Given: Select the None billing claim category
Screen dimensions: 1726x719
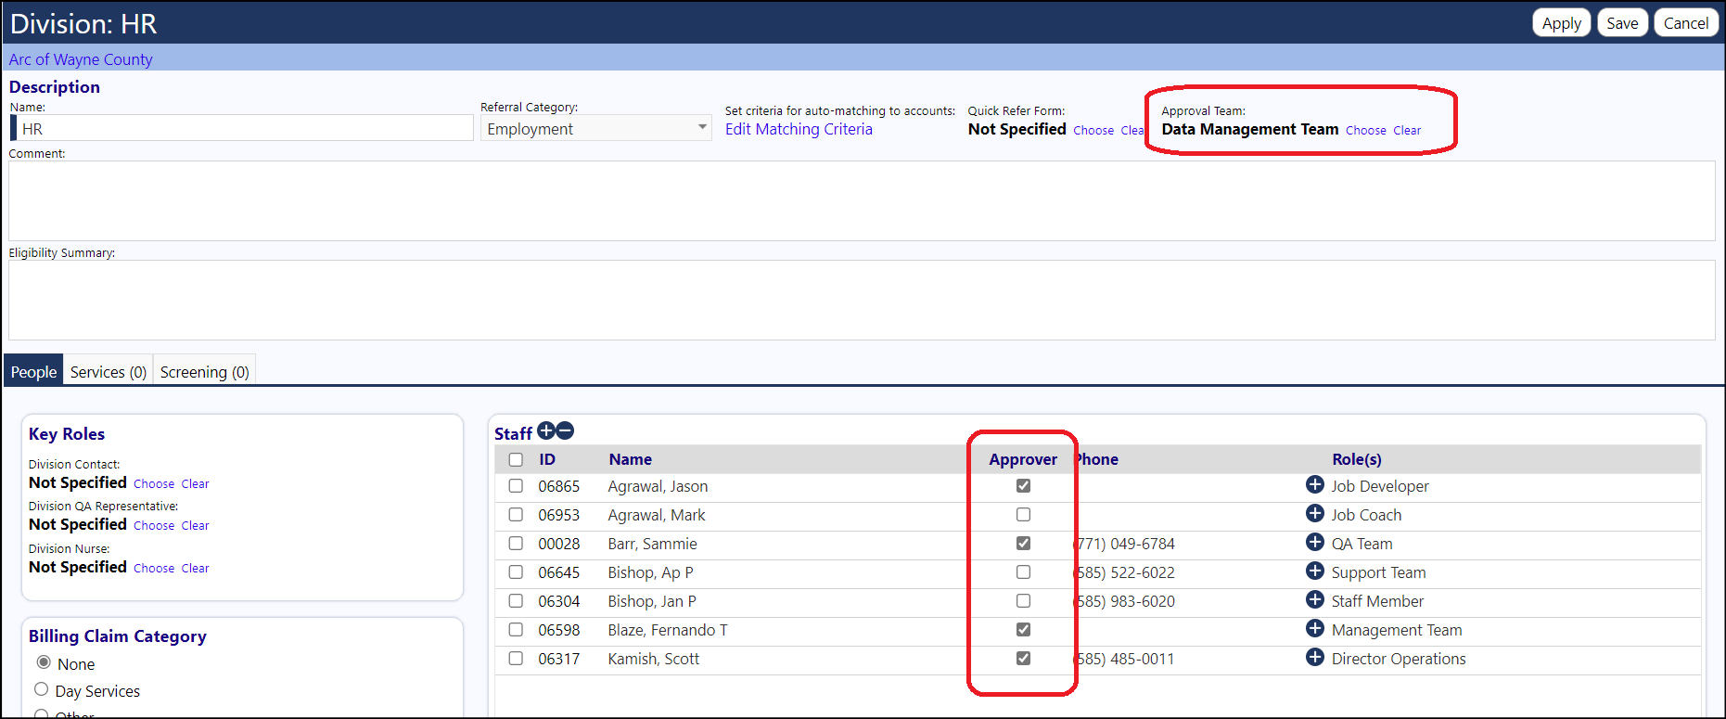Looking at the screenshot, I should tap(43, 662).
